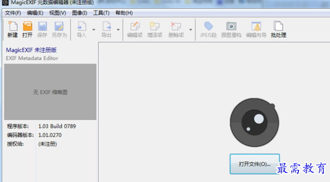Expand the 删除项 dropdown arrow
330x182 pixels.
coord(191,30)
